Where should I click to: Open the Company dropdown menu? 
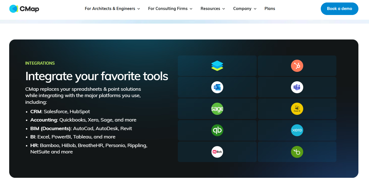pyautogui.click(x=245, y=9)
